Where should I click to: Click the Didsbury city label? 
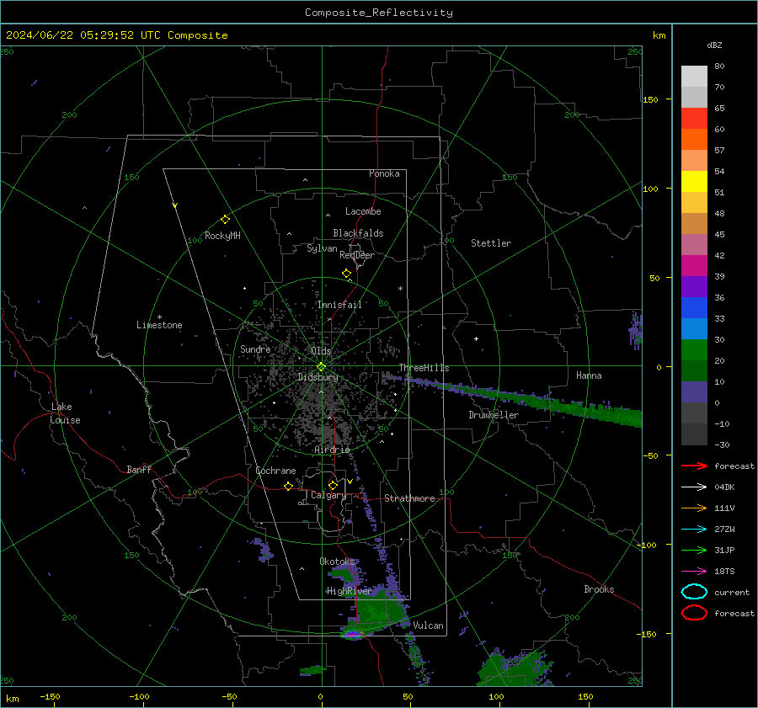(318, 377)
